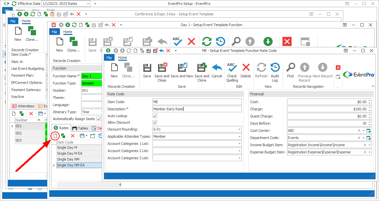Click Save and Close in ribbon
The height and width of the screenshot is (201, 379).
(162, 72)
